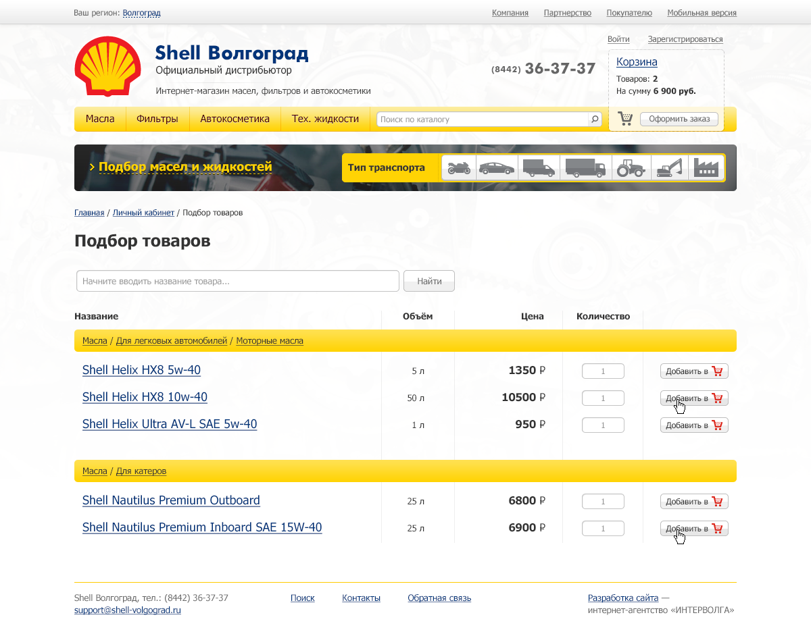Focus the product name search field
This screenshot has height=632, width=811.
pos(238,281)
